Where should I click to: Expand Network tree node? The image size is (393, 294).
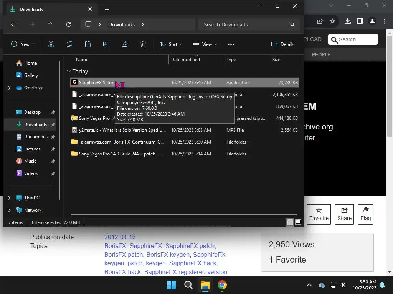[x=10, y=210]
